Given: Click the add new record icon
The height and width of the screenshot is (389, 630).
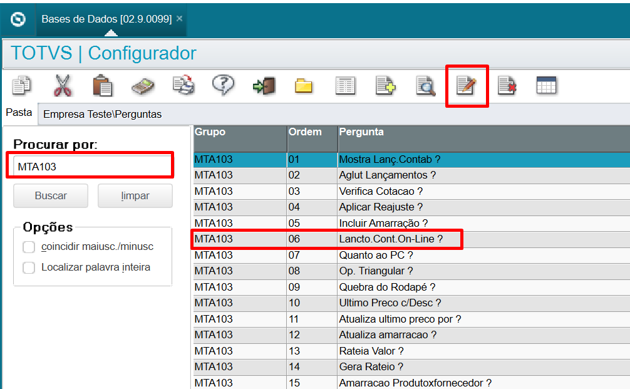Looking at the screenshot, I should pyautogui.click(x=385, y=86).
